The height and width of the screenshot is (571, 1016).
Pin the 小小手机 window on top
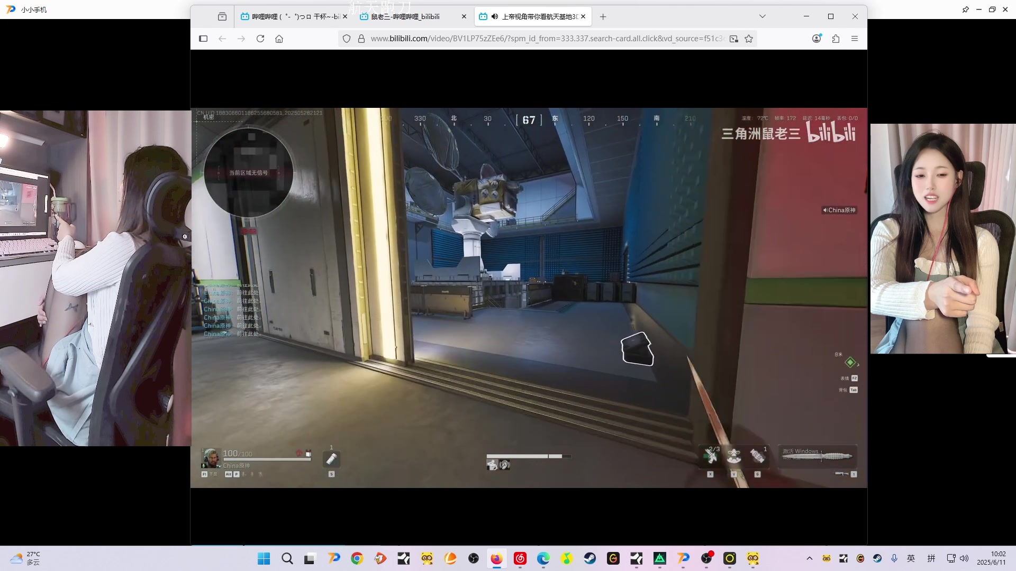[x=965, y=10]
